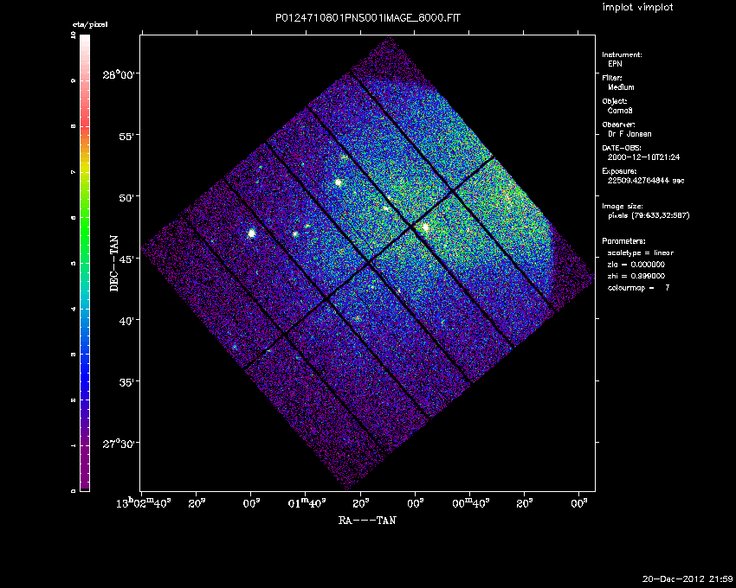Image resolution: width=736 pixels, height=588 pixels.
Task: Click the 27°30' declination tick label
Action: pyautogui.click(x=120, y=443)
